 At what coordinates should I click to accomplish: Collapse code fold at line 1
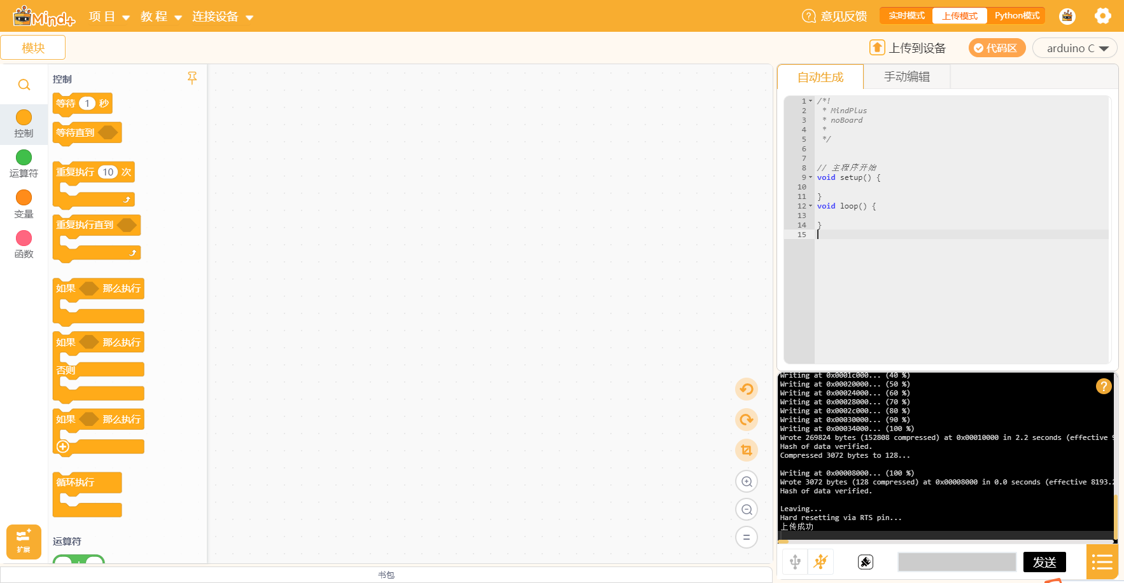tap(810, 101)
